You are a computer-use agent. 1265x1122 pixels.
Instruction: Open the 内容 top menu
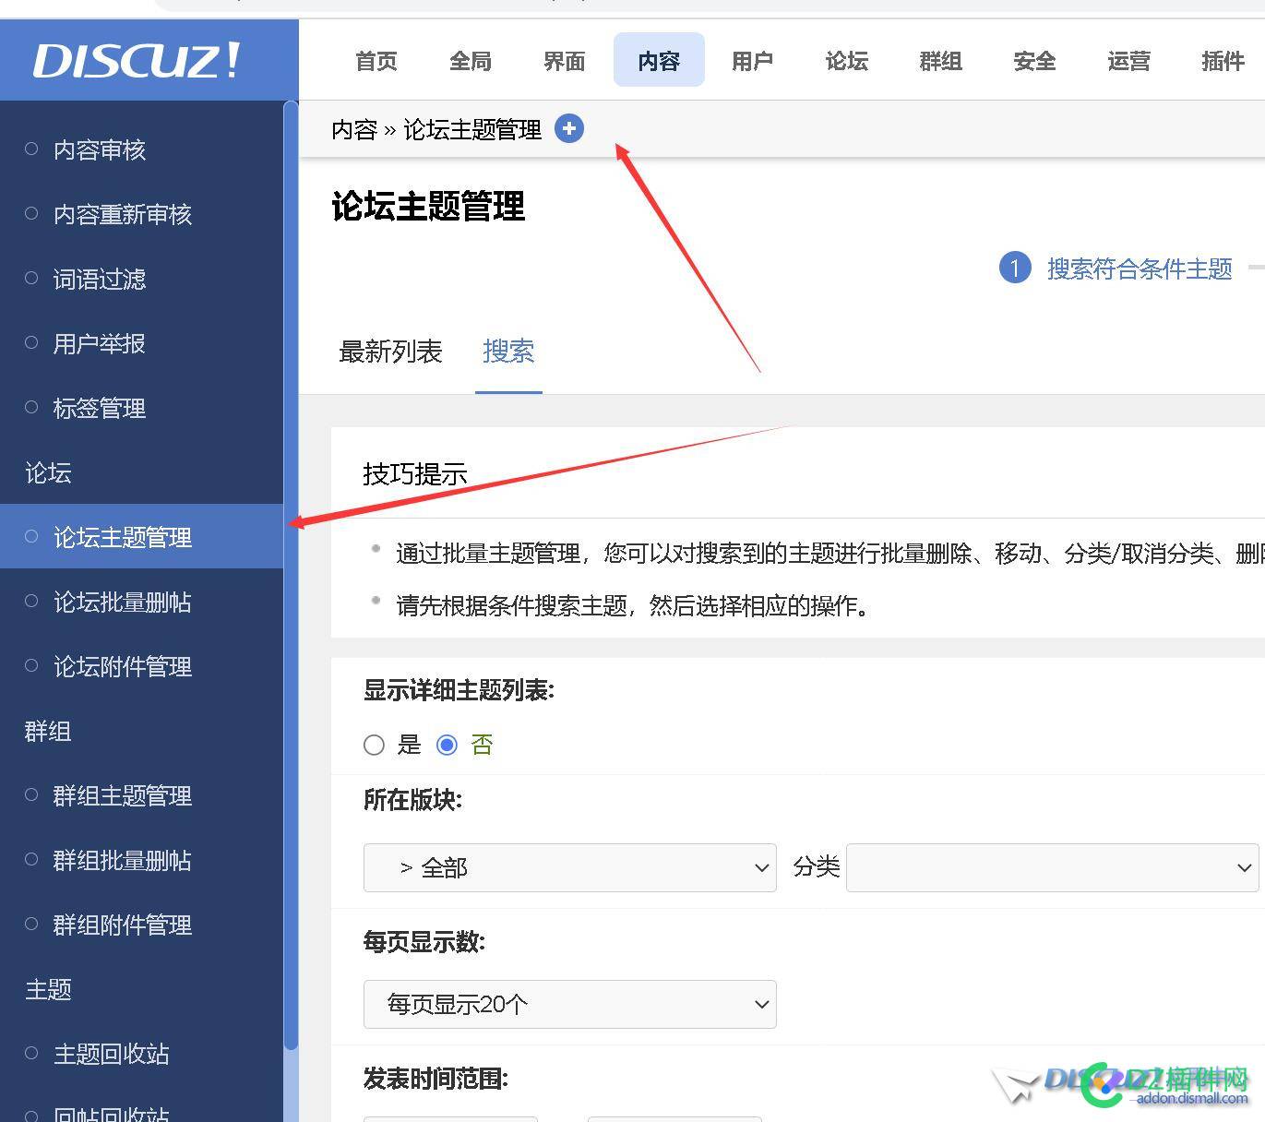[659, 60]
